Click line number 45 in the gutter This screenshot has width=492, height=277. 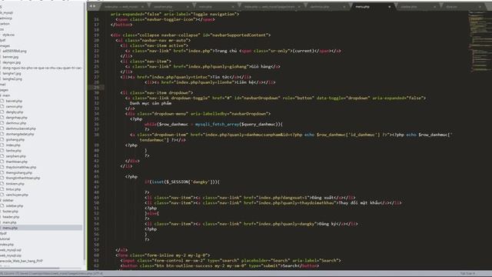pos(96,176)
